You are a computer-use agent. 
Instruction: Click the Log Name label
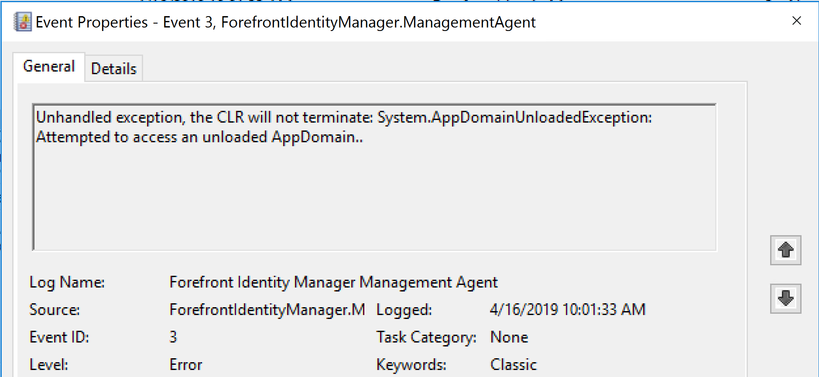[x=67, y=282]
